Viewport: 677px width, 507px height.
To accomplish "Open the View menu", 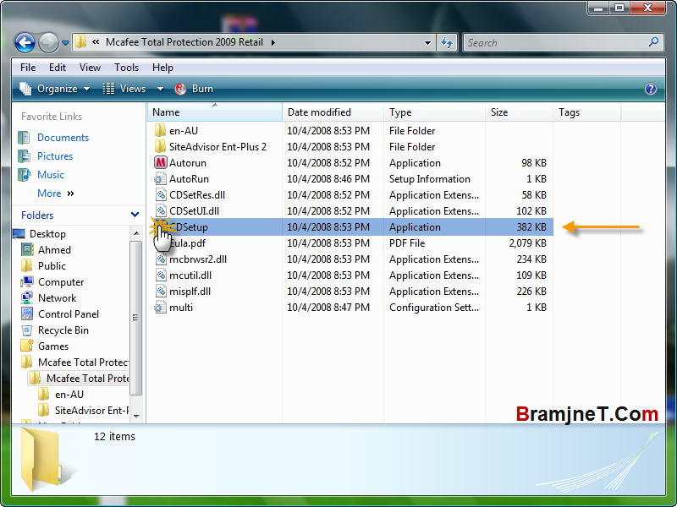I will click(90, 68).
